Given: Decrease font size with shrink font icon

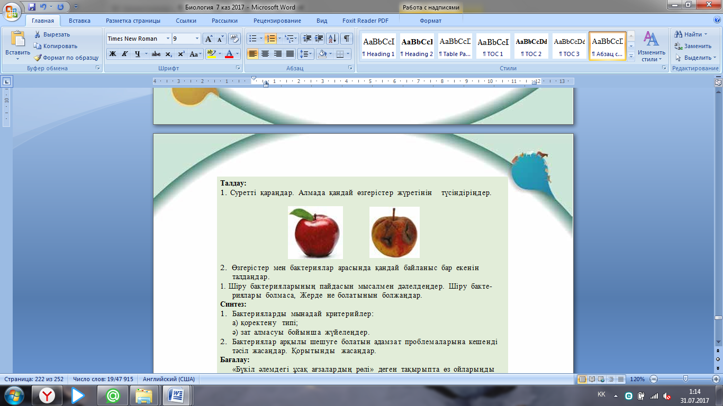Looking at the screenshot, I should coord(220,39).
